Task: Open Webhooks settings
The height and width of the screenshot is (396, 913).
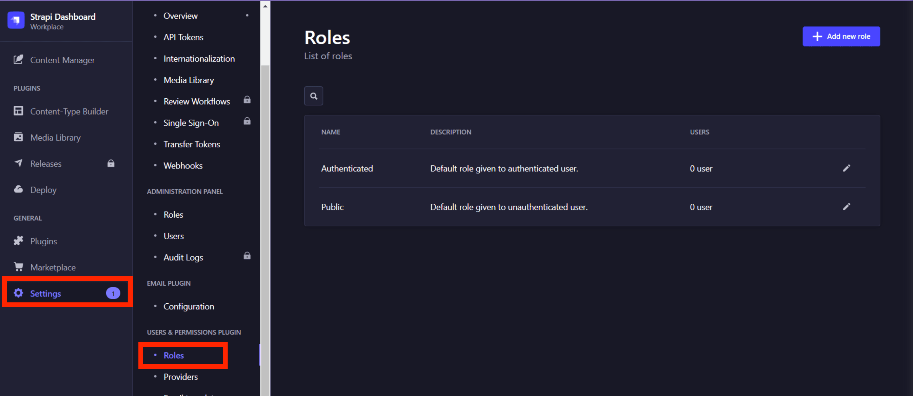Action: 183,166
